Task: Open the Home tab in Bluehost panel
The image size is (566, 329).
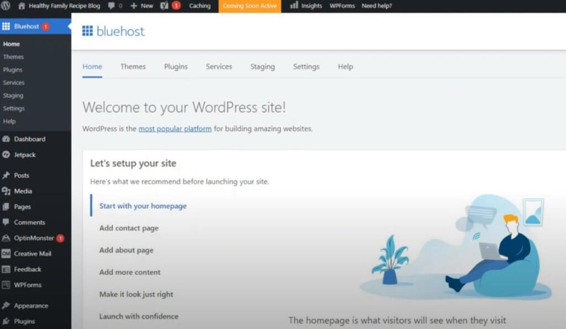Action: click(92, 66)
